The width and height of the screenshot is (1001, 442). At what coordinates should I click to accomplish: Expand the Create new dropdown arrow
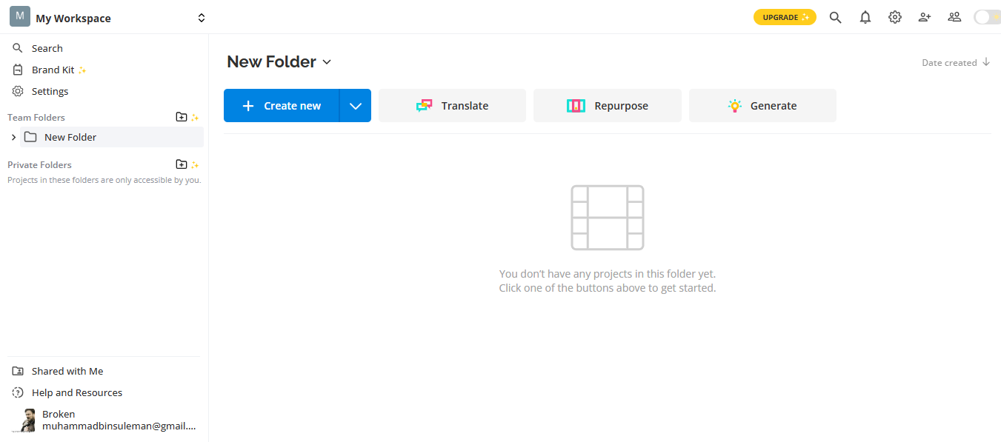tap(356, 106)
